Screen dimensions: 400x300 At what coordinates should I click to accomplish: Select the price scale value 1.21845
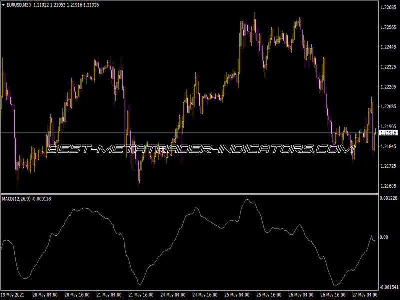388,146
